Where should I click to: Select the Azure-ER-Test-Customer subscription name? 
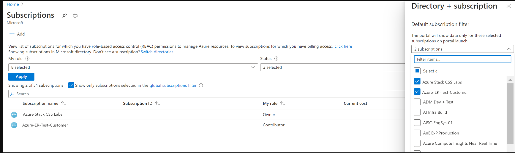pyautogui.click(x=45, y=125)
